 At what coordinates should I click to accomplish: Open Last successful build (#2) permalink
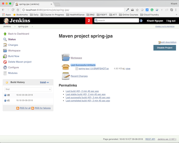tap(88, 97)
